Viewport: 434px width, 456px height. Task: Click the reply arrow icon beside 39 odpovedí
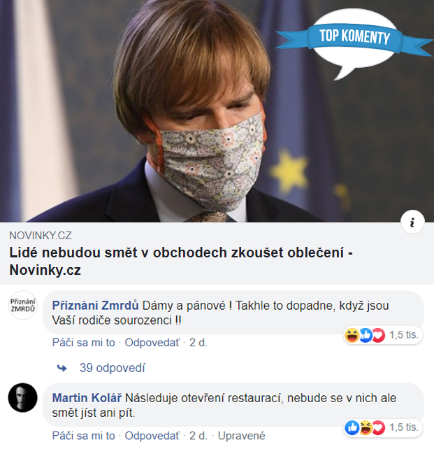(x=62, y=368)
